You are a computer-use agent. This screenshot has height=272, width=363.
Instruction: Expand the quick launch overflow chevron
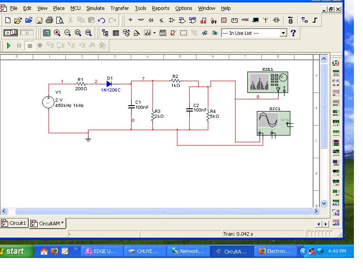click(x=76, y=248)
